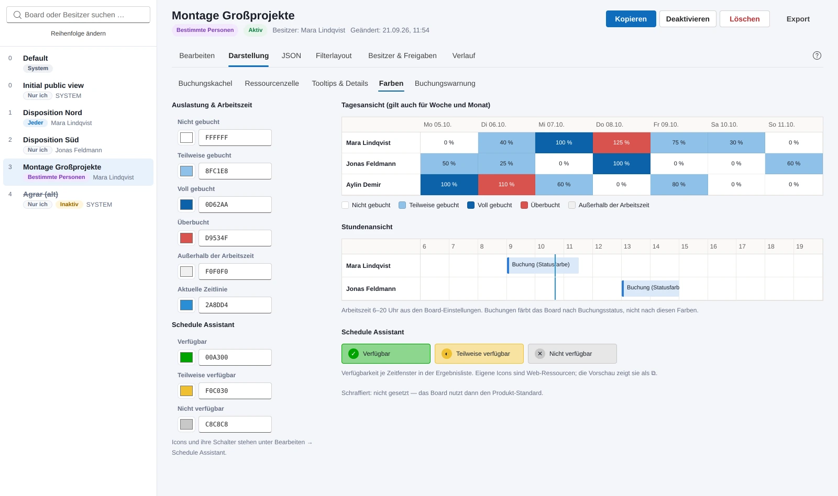
Task: Edit the 8FC1E8 hex color field
Action: pyautogui.click(x=235, y=171)
